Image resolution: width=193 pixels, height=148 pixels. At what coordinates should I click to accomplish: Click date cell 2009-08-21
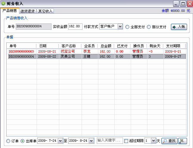point(47,51)
